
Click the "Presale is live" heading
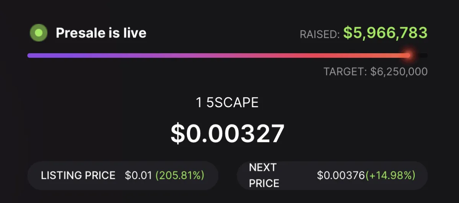[x=101, y=33]
